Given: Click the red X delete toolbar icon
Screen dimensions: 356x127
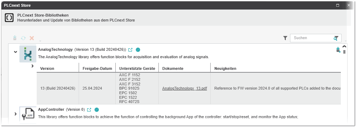Looking at the screenshot, I should [x=32, y=38].
